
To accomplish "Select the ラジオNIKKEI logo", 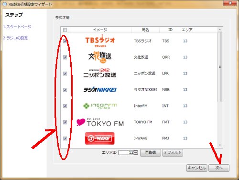I will 100,90.
